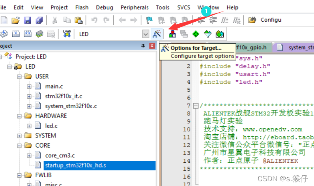Switch to the system_stm tab
The image size is (314, 186).
point(294,47)
